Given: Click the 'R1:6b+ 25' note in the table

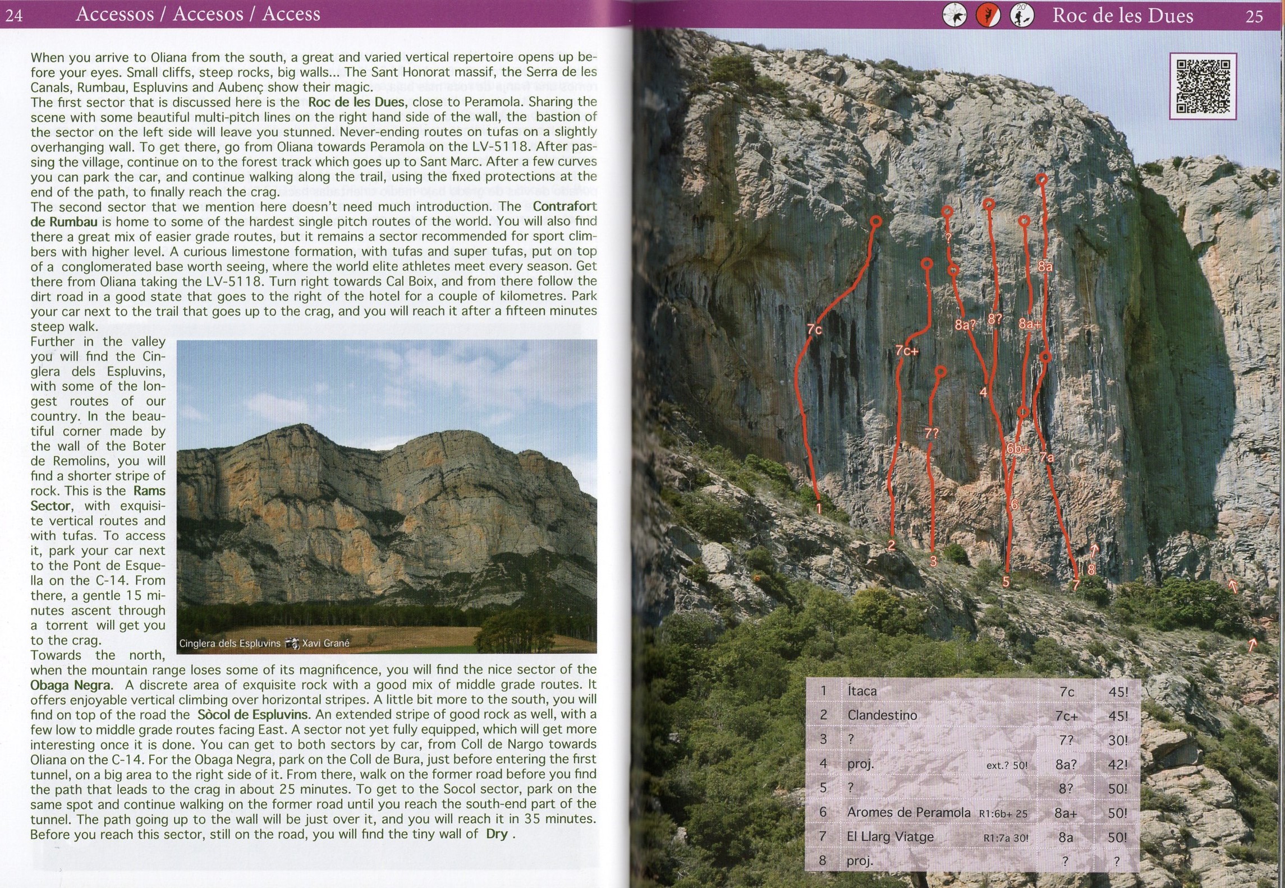Looking at the screenshot, I should (x=1003, y=813).
